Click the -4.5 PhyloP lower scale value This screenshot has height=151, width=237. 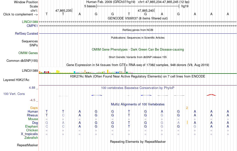coord(32,100)
